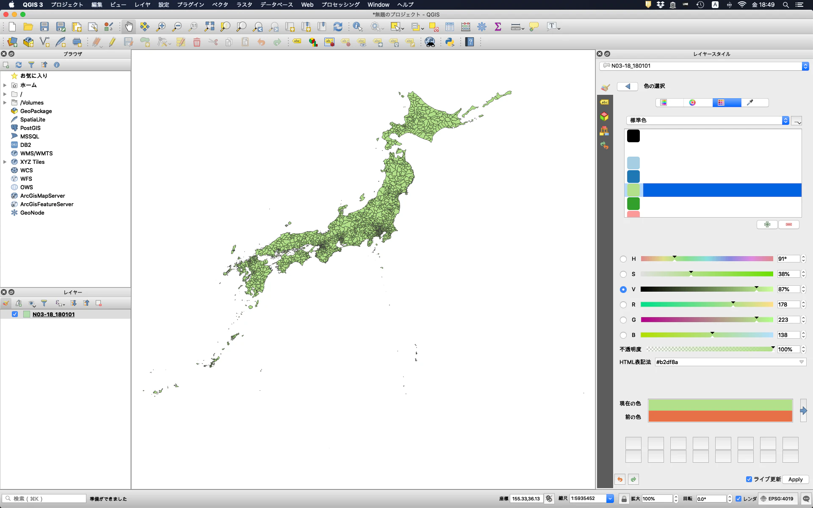Click the Apply button
The width and height of the screenshot is (813, 508).
(x=795, y=479)
